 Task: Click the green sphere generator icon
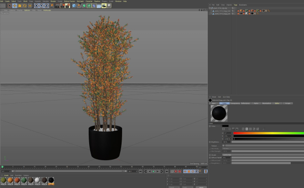pyautogui.click(x=84, y=6)
